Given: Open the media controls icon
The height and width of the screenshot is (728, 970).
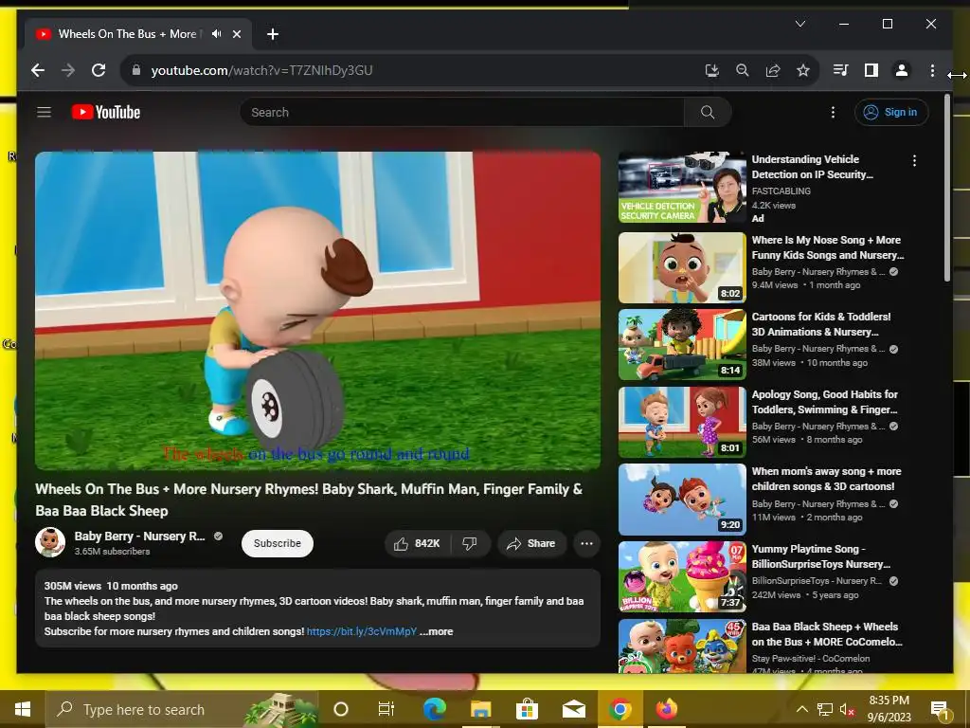Looking at the screenshot, I should click(x=840, y=70).
